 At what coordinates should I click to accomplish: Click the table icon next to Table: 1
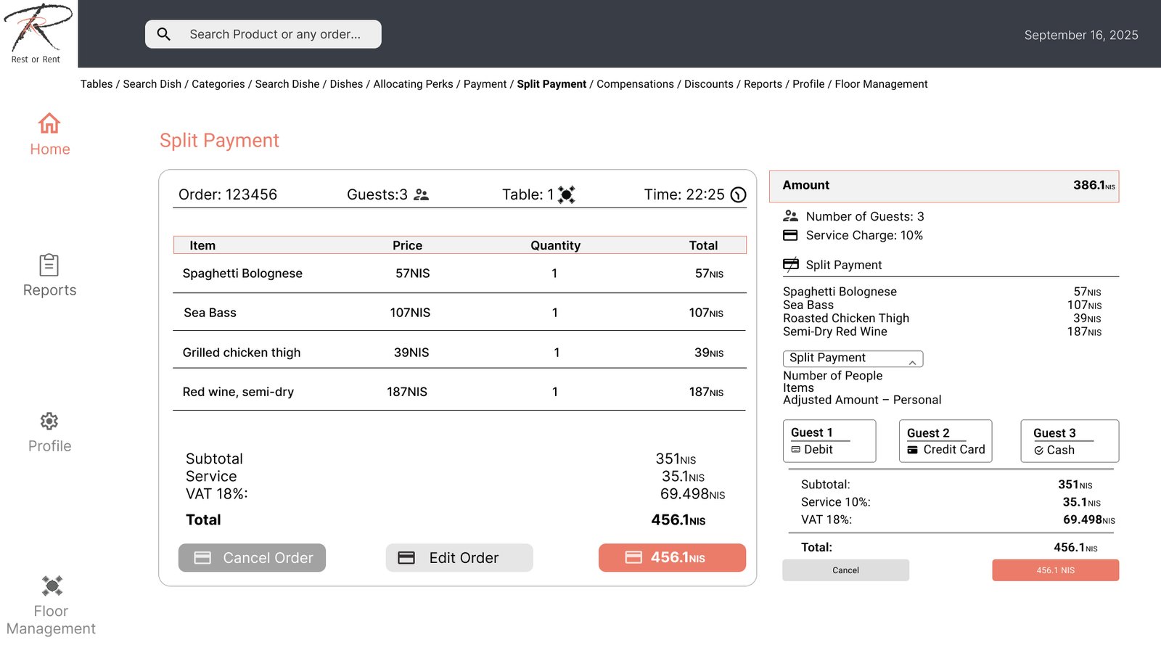[x=567, y=194]
